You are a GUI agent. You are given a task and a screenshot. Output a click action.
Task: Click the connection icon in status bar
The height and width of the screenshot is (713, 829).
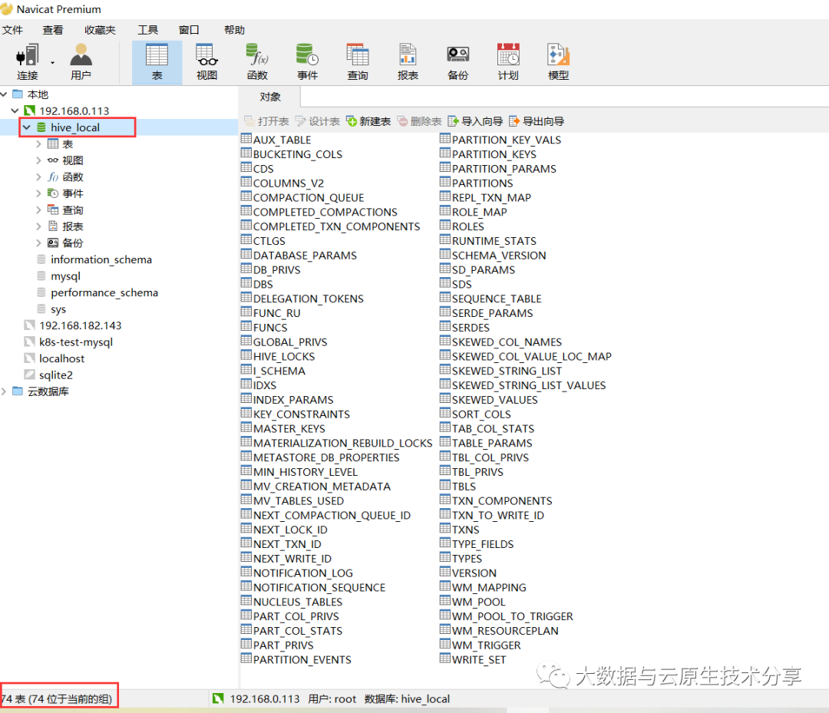[218, 698]
